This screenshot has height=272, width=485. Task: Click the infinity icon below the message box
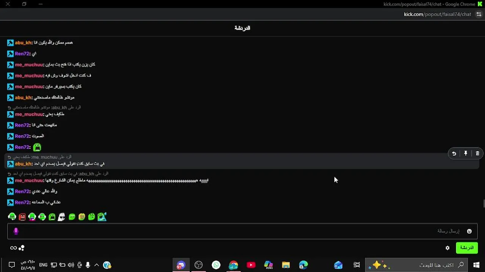(x=13, y=248)
